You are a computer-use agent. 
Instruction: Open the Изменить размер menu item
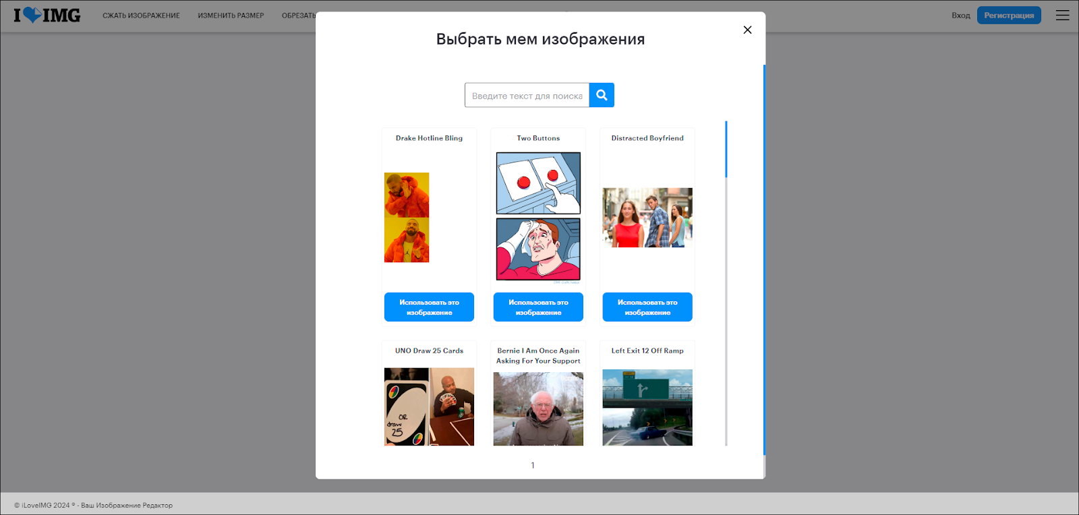pos(231,16)
